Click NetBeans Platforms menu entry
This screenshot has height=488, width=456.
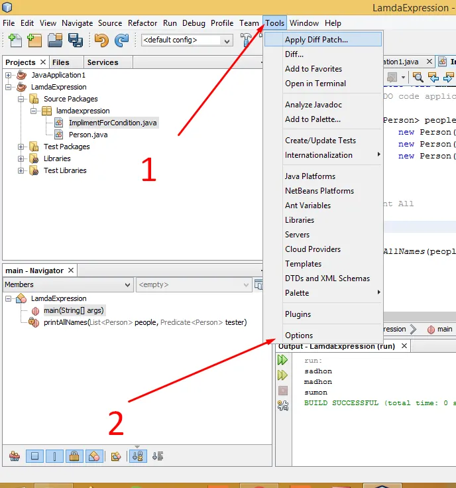click(x=323, y=191)
